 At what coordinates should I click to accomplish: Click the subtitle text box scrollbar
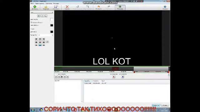point(82,91)
